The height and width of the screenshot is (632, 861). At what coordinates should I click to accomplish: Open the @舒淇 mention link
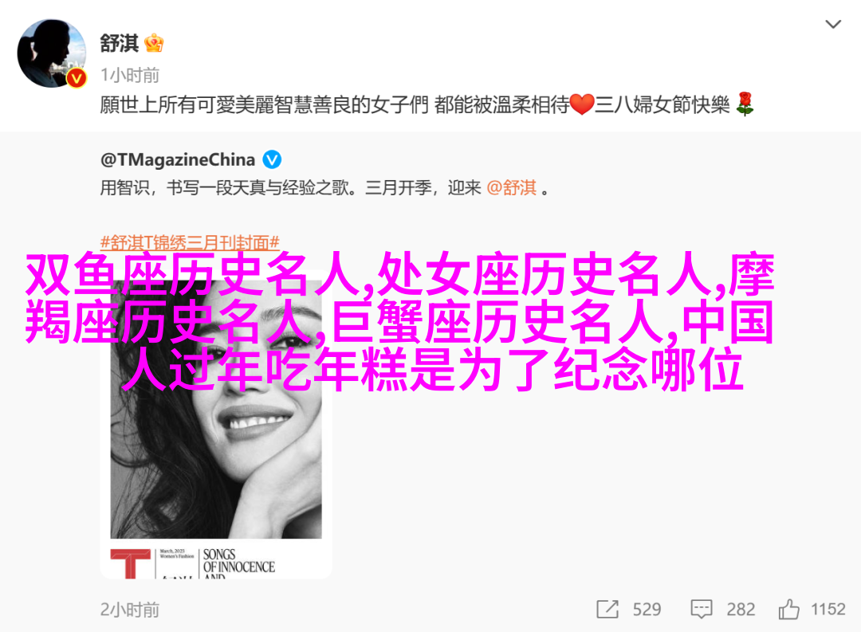coord(511,188)
